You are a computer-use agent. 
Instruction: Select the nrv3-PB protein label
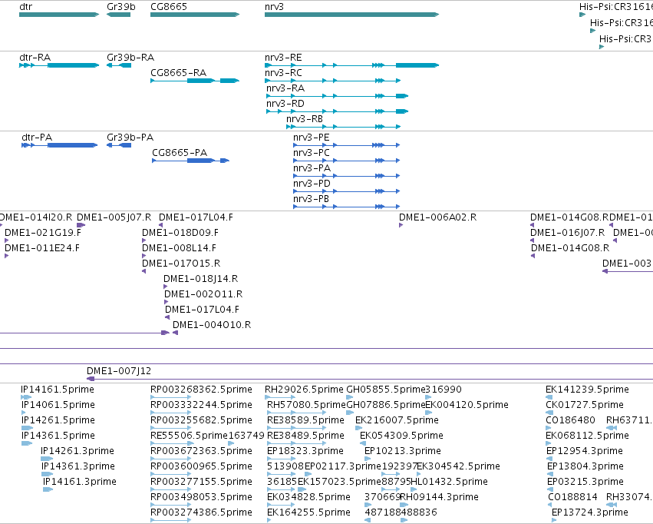click(311, 199)
